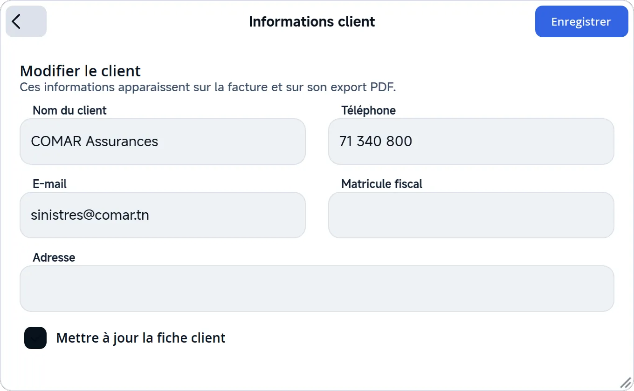Click into the Matricule fiscal field

tap(471, 215)
